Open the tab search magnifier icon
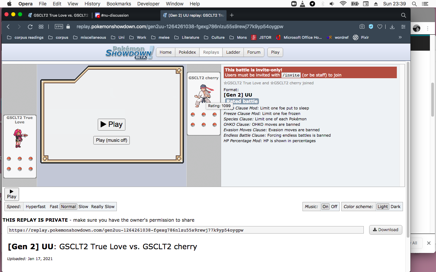This screenshot has width=436, height=272. click(404, 15)
